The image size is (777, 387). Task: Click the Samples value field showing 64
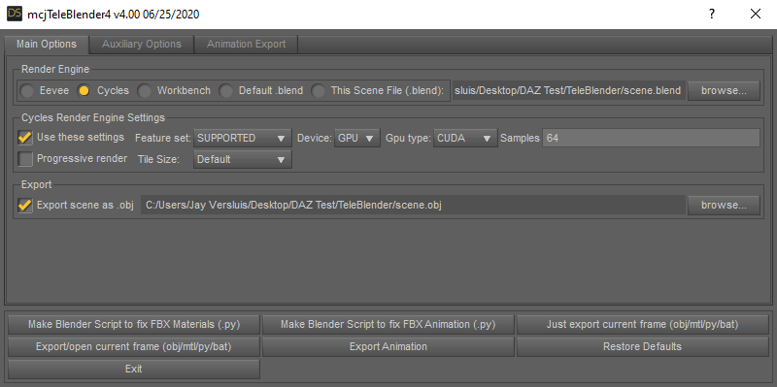(x=651, y=138)
